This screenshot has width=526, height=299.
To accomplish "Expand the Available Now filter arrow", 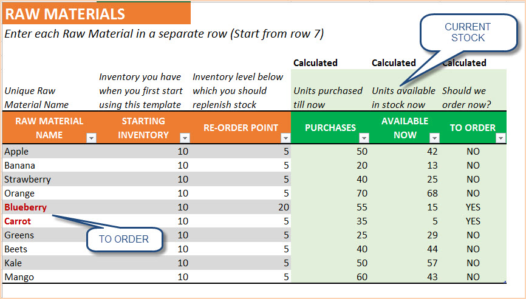I will [434, 138].
